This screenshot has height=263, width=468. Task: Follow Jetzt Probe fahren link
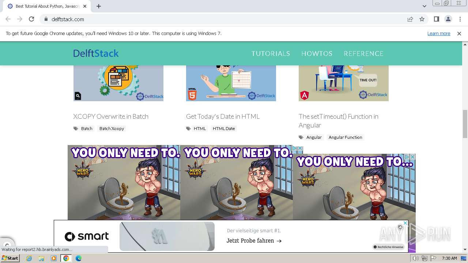click(254, 241)
